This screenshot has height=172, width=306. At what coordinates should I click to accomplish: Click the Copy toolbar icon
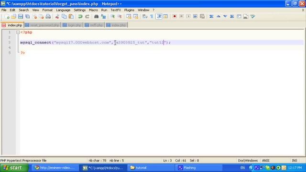click(64, 17)
